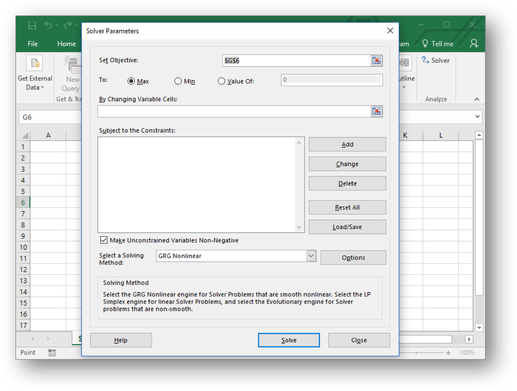Click the Set Objective input field
Image resolution: width=517 pixels, height=391 pixels.
pyautogui.click(x=294, y=61)
